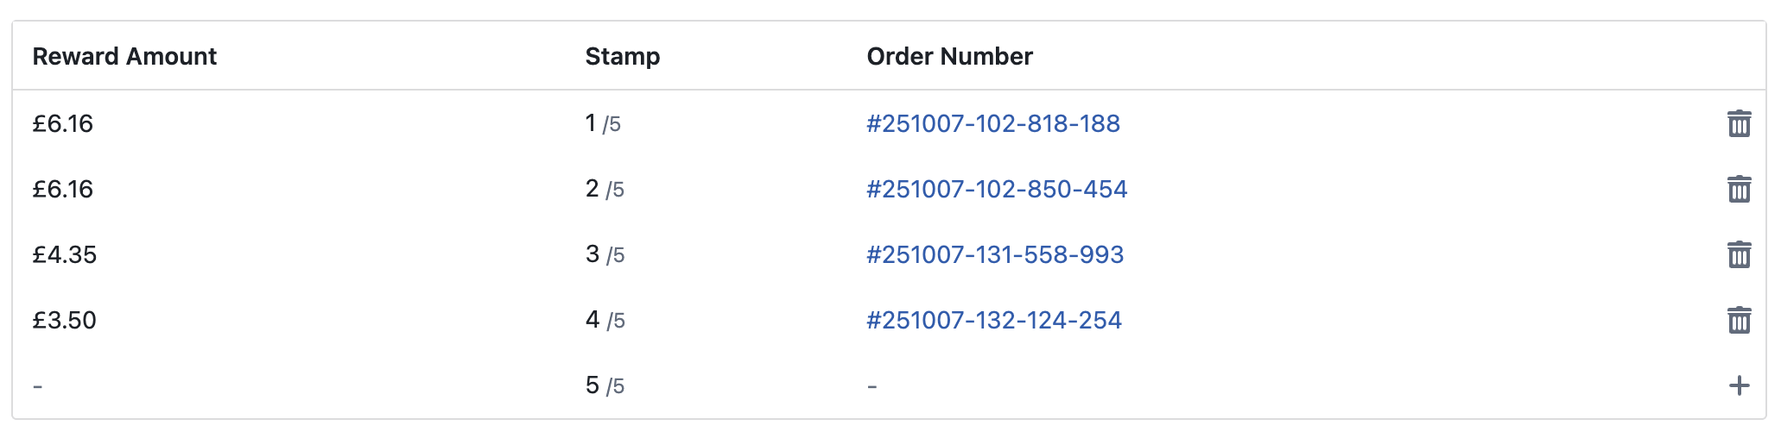The image size is (1781, 438).
Task: Open order #251007-102-850-454
Action: 997,190
